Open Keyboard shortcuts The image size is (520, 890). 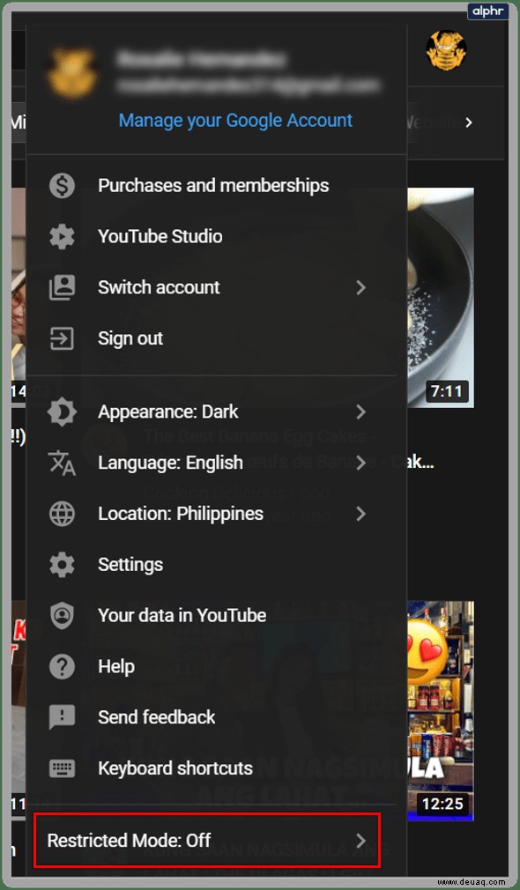click(216, 768)
